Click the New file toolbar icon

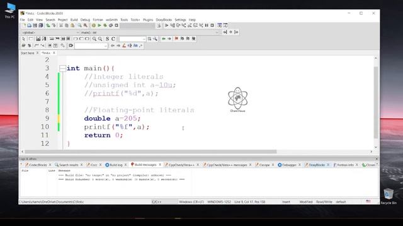[24, 25]
